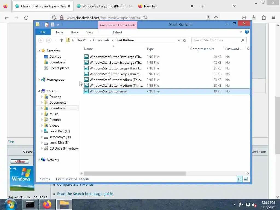Image resolution: width=280 pixels, height=210 pixels.
Task: Select Pictures folder in navigation pane
Action: pyautogui.click(x=55, y=120)
